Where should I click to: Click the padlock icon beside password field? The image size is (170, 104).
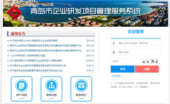pyautogui.click(x=114, y=52)
